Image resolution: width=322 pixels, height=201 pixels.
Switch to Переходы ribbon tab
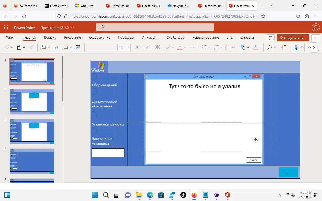pyautogui.click(x=126, y=37)
